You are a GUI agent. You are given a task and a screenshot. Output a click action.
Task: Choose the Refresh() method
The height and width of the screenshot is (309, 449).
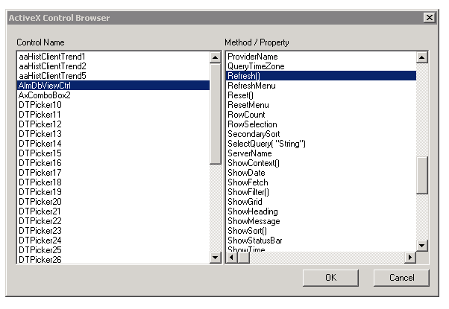point(245,76)
